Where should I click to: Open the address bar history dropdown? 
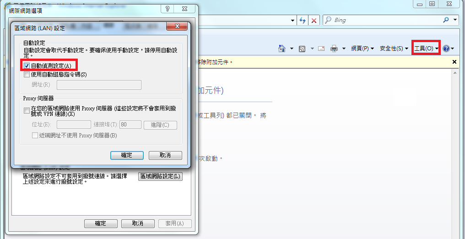[x=293, y=21]
